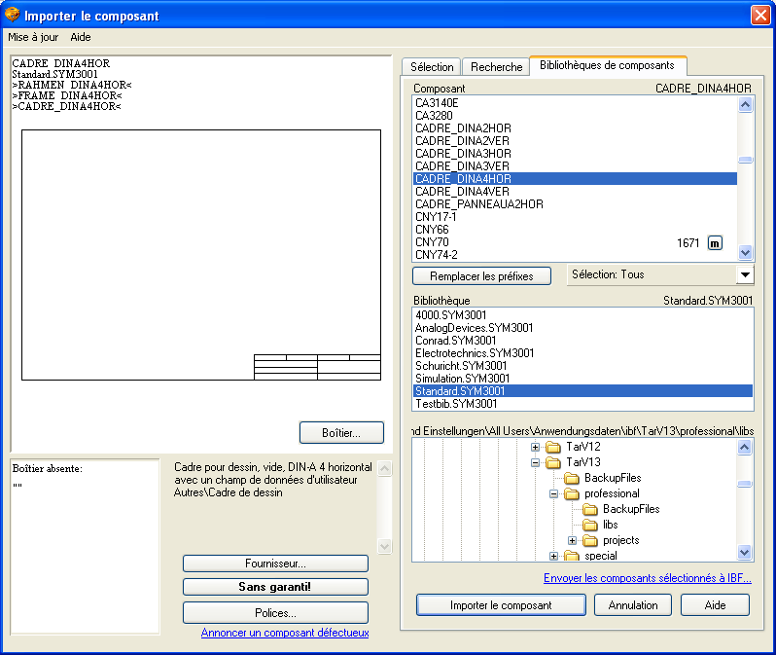Screen dimensions: 776x655
Task: Click the 'm' icon beside 1671
Action: pyautogui.click(x=715, y=242)
